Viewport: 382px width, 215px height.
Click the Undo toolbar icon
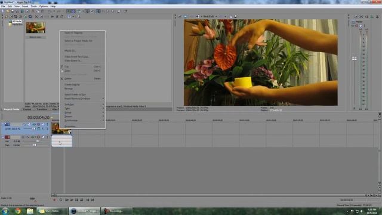tap(50, 11)
